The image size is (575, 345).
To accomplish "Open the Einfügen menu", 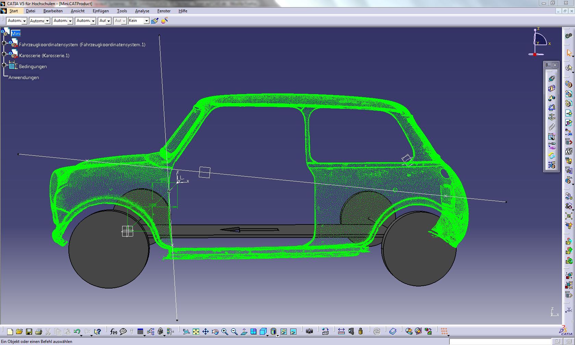I will pos(101,11).
